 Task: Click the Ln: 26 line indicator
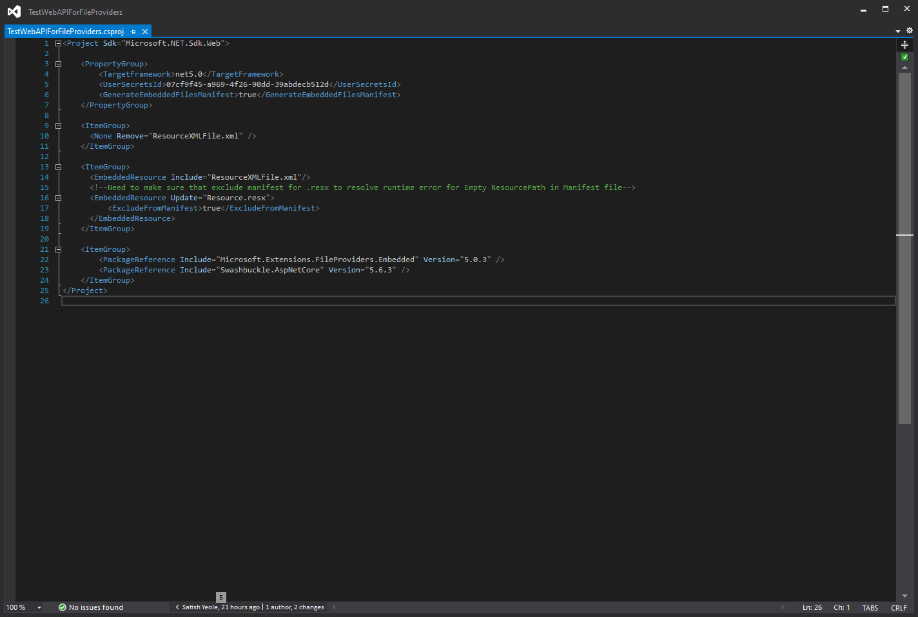812,607
